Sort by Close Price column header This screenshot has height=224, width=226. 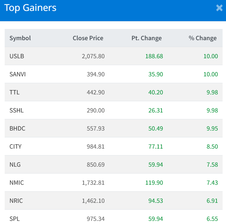pos(88,38)
